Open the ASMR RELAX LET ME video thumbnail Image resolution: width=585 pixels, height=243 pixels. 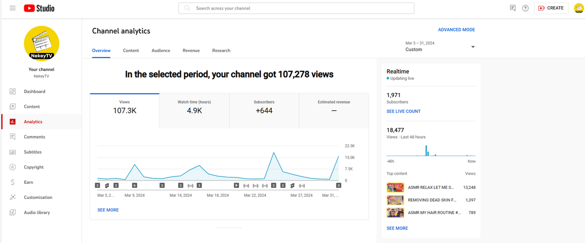pos(395,187)
